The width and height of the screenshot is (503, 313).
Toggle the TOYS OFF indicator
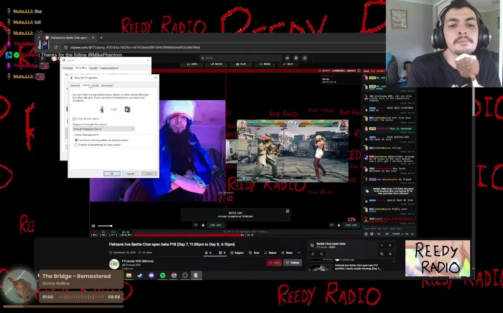coord(113,233)
